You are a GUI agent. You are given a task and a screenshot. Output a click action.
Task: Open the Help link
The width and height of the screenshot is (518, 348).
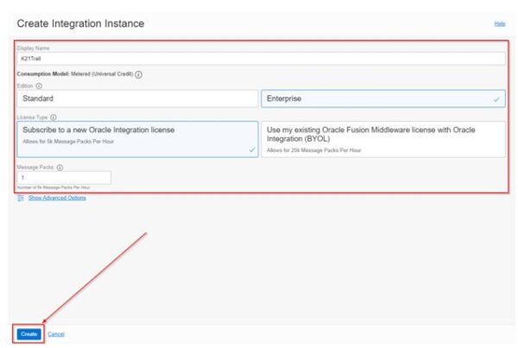pyautogui.click(x=500, y=24)
